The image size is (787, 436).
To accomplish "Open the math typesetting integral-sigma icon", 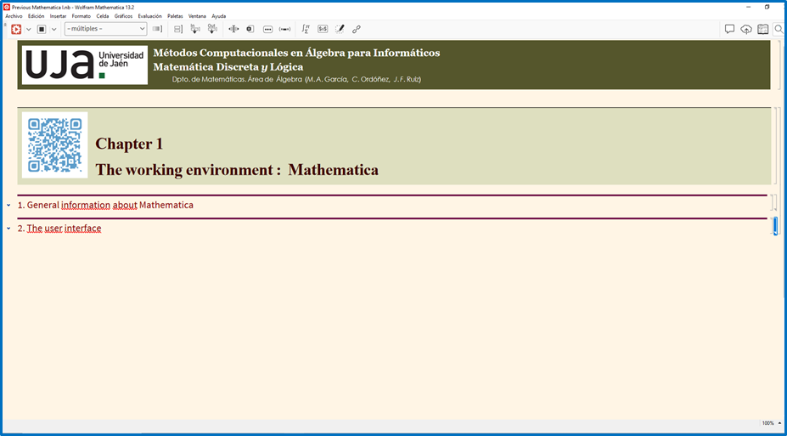I will 305,29.
